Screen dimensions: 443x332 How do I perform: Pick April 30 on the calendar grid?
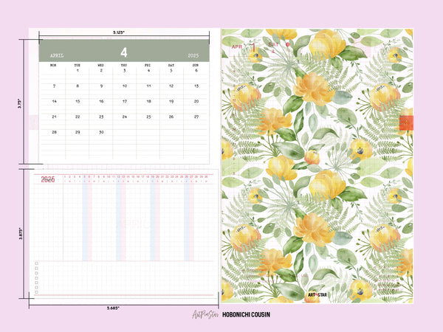[100, 132]
